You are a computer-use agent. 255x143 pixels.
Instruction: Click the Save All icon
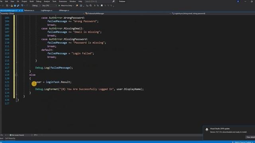tap(18, 6)
